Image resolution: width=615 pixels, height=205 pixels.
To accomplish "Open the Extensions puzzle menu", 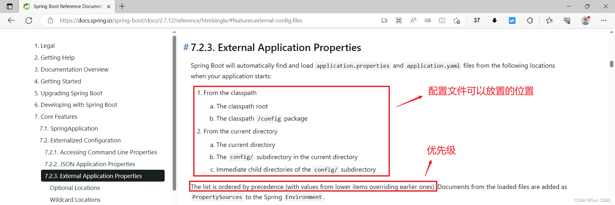I will [x=530, y=21].
